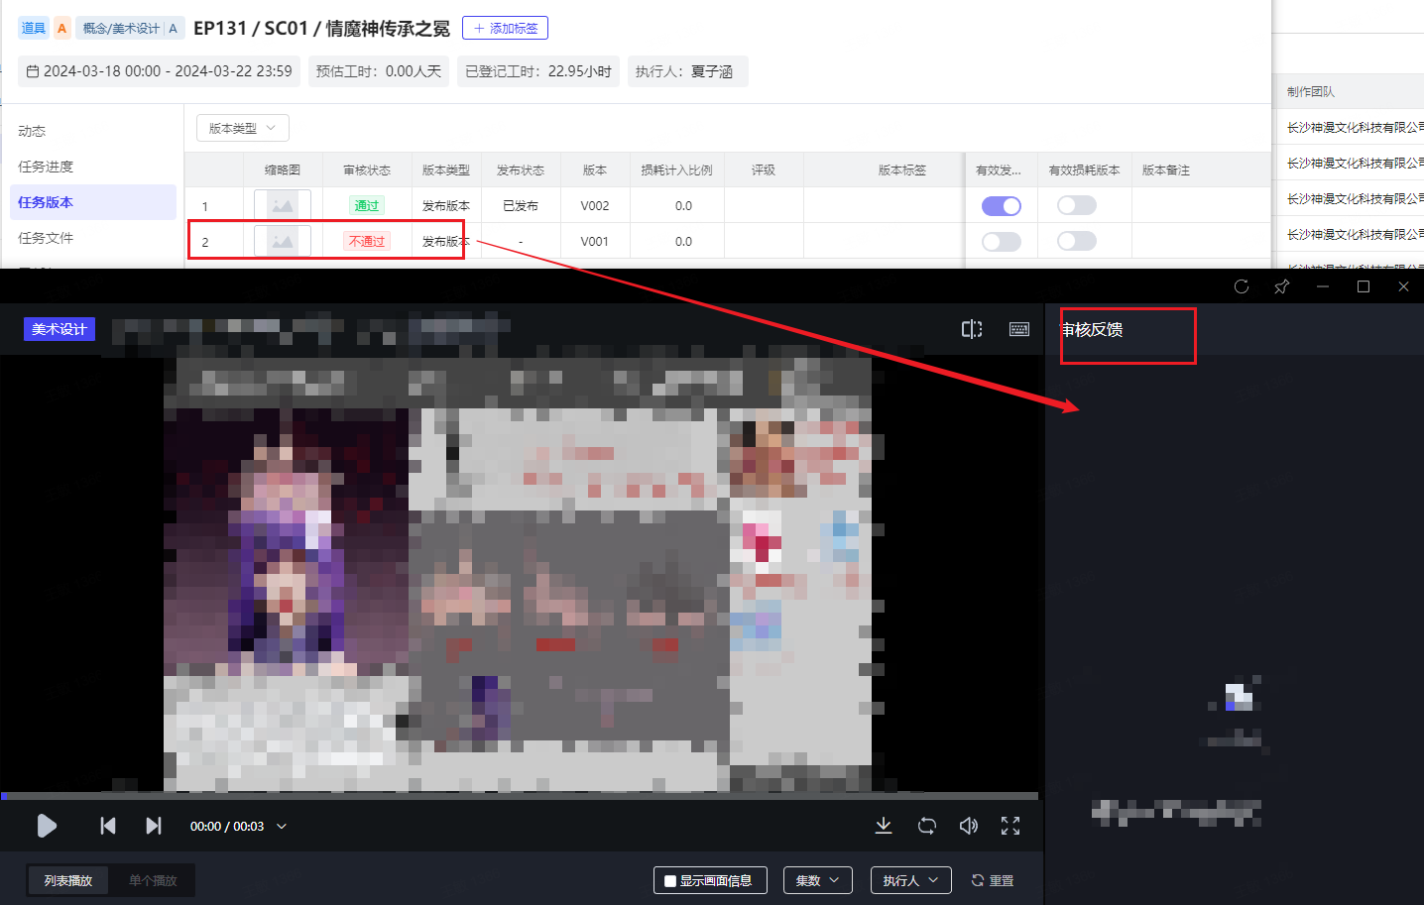Click the 添加标签 button
The width and height of the screenshot is (1424, 905).
pos(505,28)
